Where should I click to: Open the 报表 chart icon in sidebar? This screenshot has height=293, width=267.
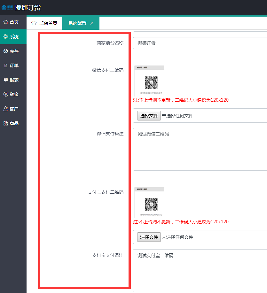[x=6, y=80]
